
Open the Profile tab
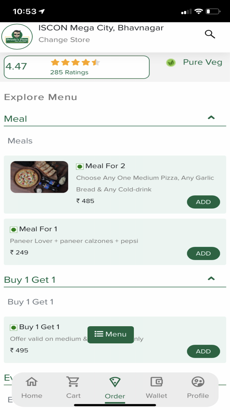198,388
